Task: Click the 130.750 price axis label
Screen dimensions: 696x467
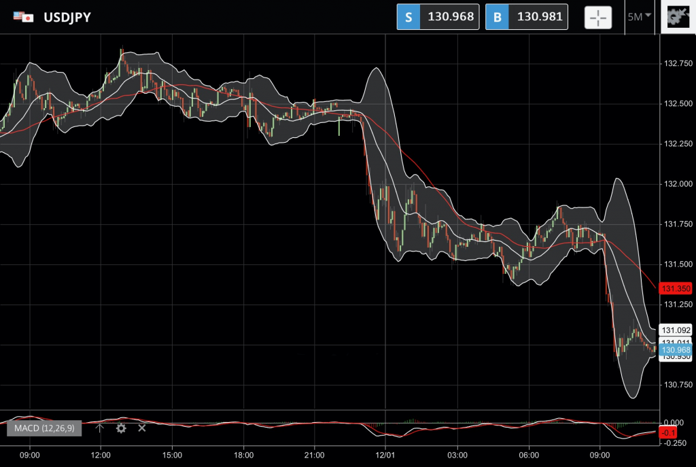Action: click(678, 385)
